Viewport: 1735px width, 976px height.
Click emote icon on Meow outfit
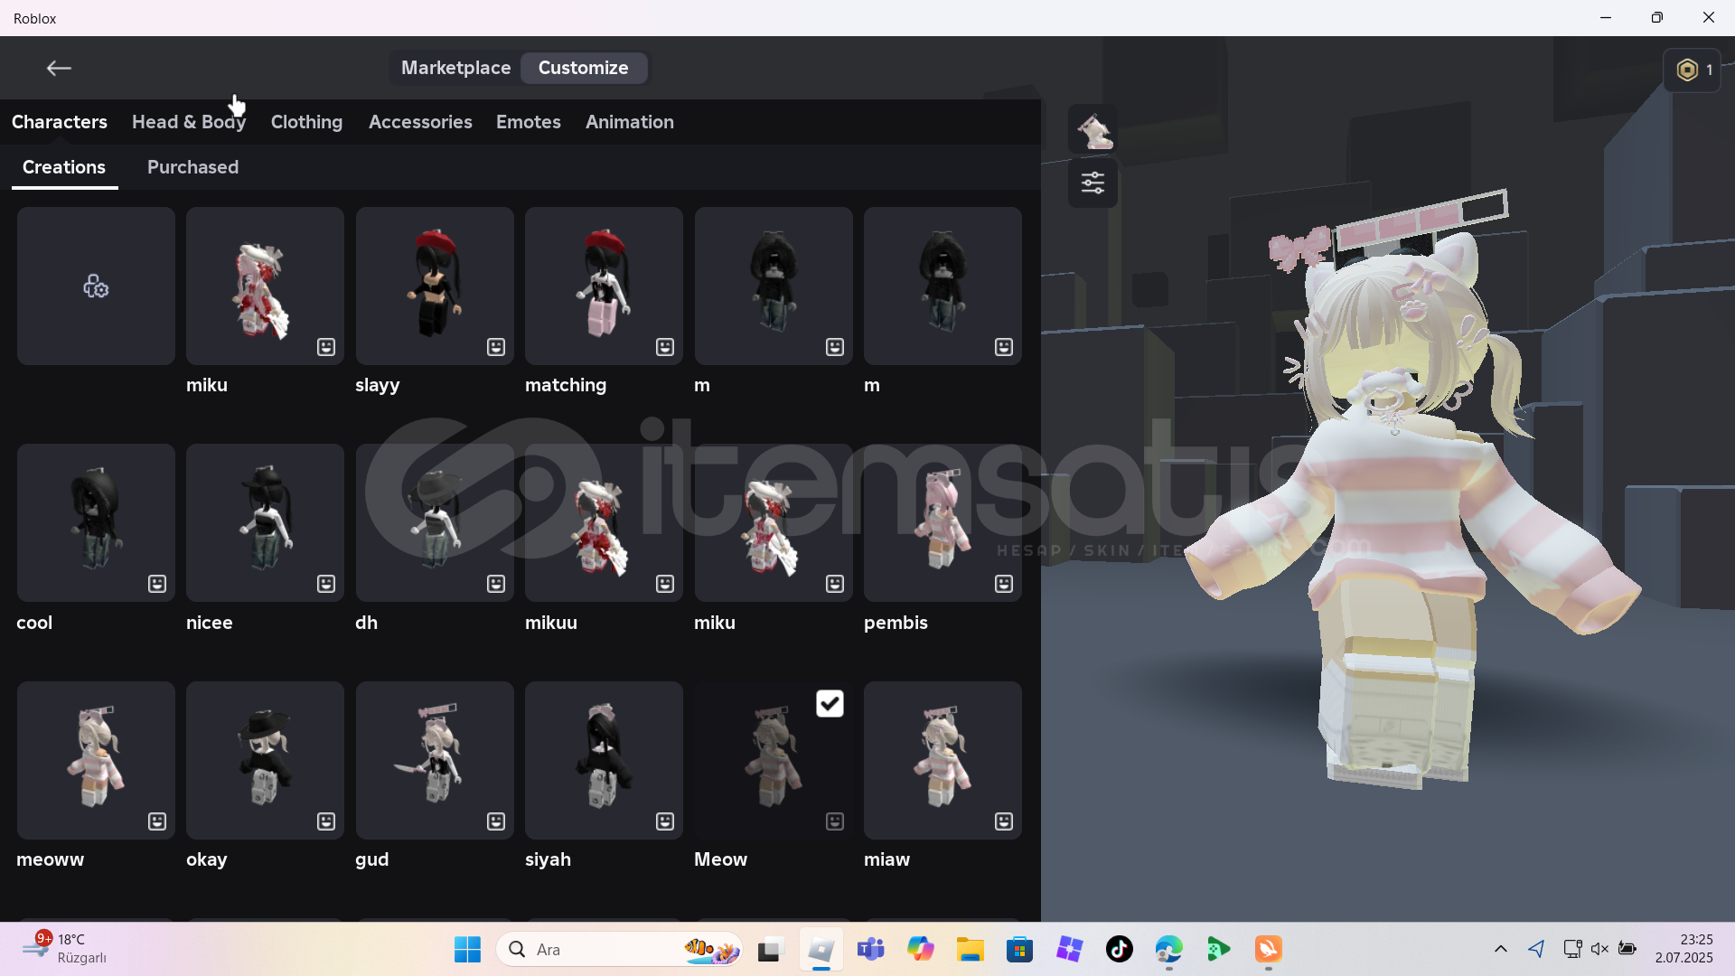(835, 821)
